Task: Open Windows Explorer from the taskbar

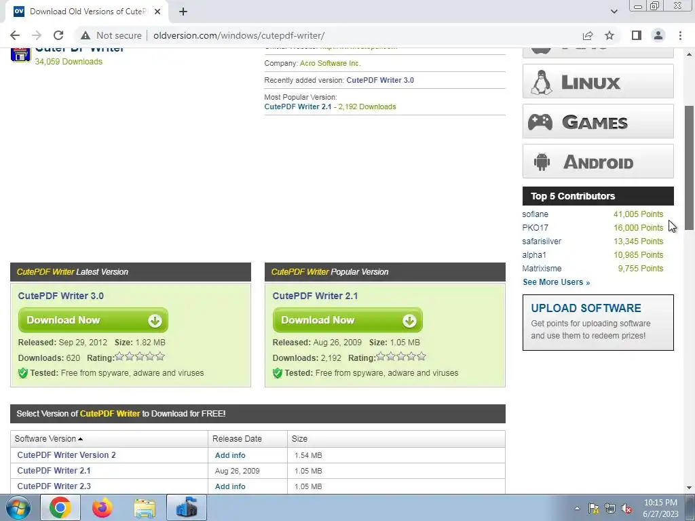Action: [145, 507]
